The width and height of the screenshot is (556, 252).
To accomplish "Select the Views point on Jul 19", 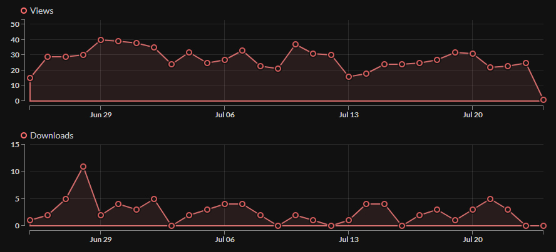I will 455,52.
